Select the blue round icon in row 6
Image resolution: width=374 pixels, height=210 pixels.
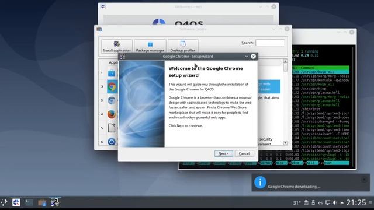point(112,142)
